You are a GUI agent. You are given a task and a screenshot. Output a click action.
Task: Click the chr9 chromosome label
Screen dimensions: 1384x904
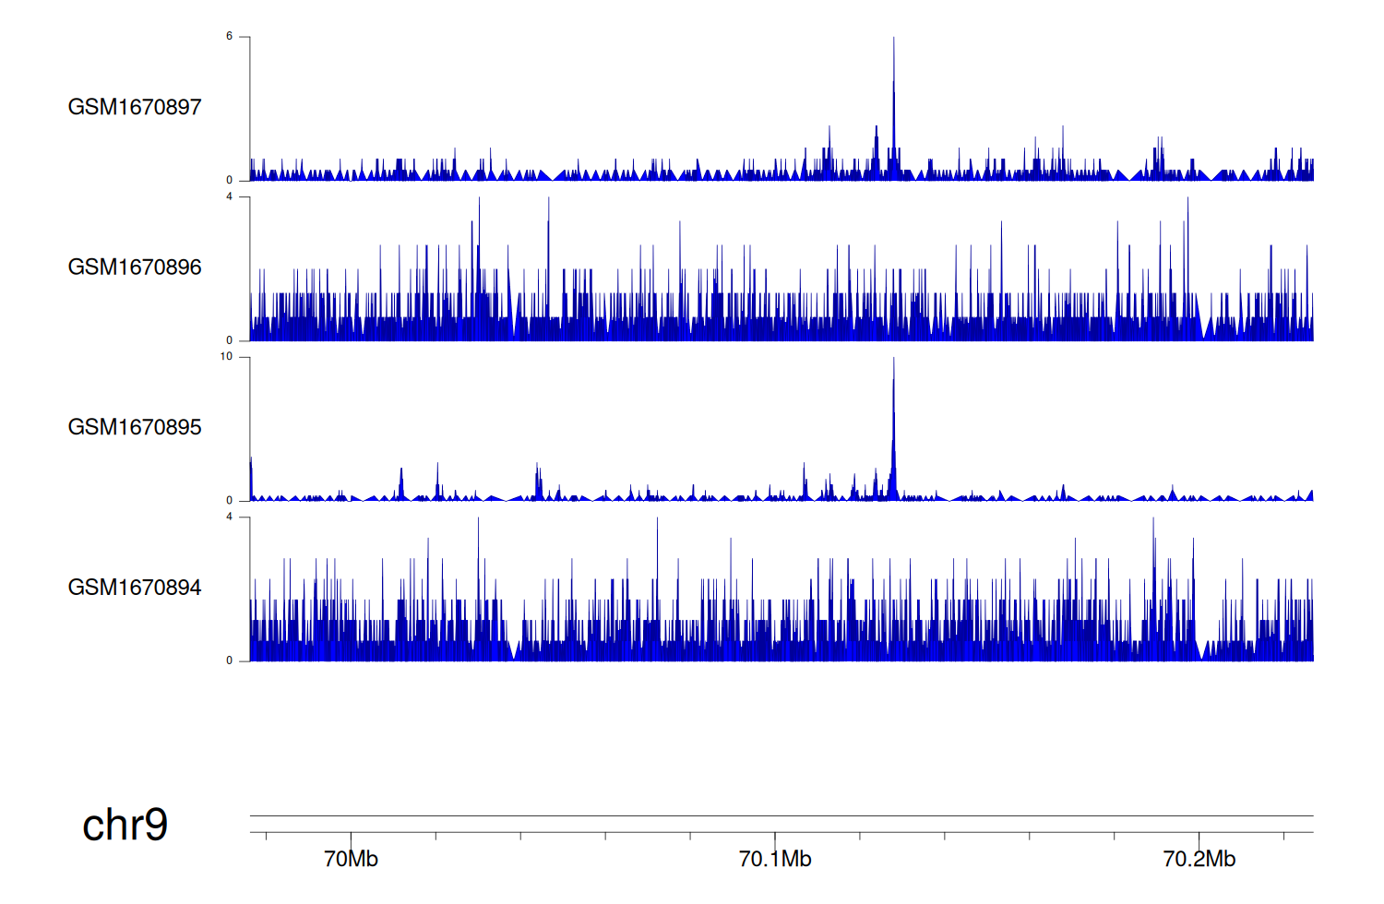coord(125,825)
